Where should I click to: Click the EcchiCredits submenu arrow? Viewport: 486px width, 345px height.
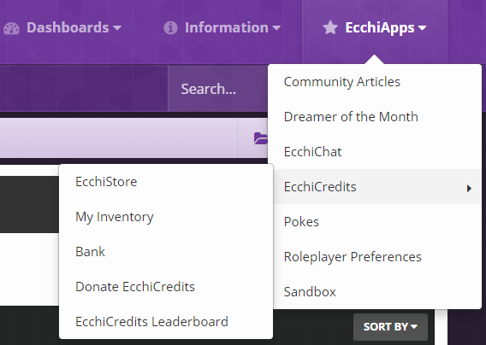click(469, 188)
